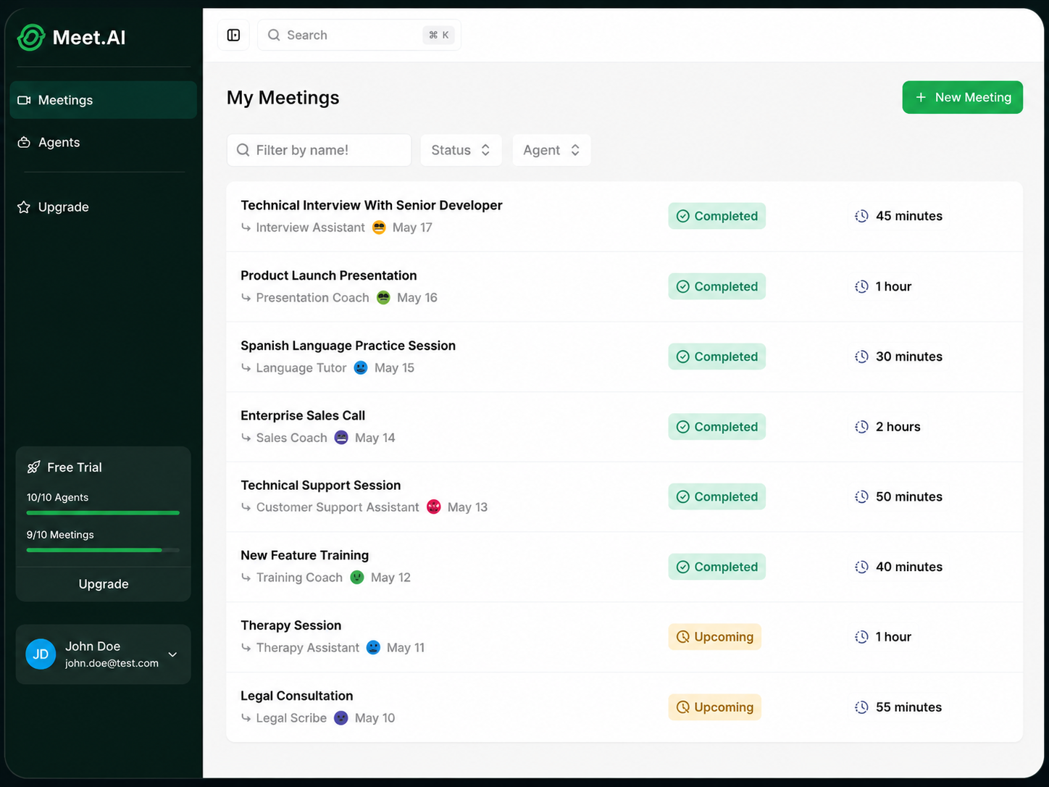This screenshot has height=787, width=1049.
Task: Open the Legal Consultation meeting
Action: [x=624, y=707]
